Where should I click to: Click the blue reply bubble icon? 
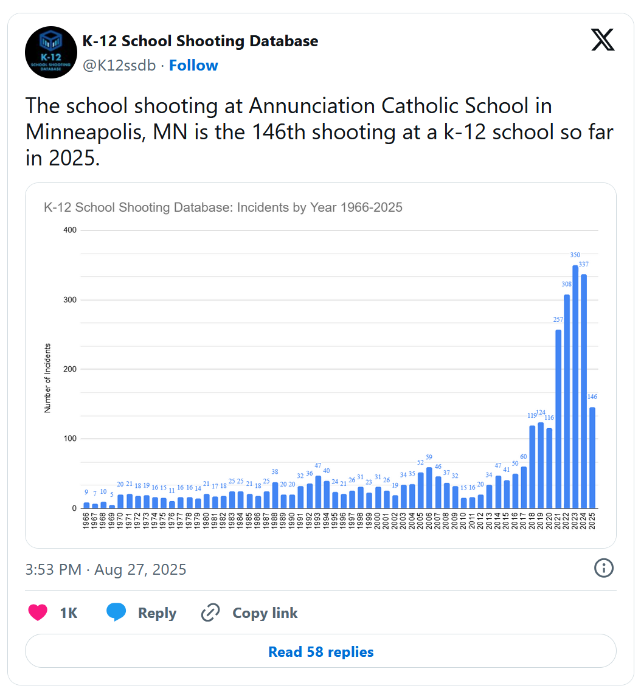coord(116,612)
